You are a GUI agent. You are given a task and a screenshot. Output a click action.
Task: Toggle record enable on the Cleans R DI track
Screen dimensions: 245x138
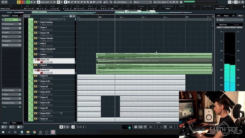pyautogui.click(x=42, y=73)
